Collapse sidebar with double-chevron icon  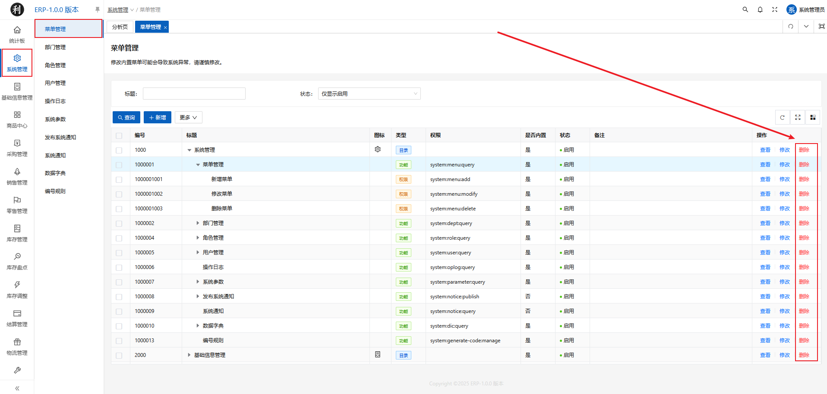pyautogui.click(x=17, y=388)
